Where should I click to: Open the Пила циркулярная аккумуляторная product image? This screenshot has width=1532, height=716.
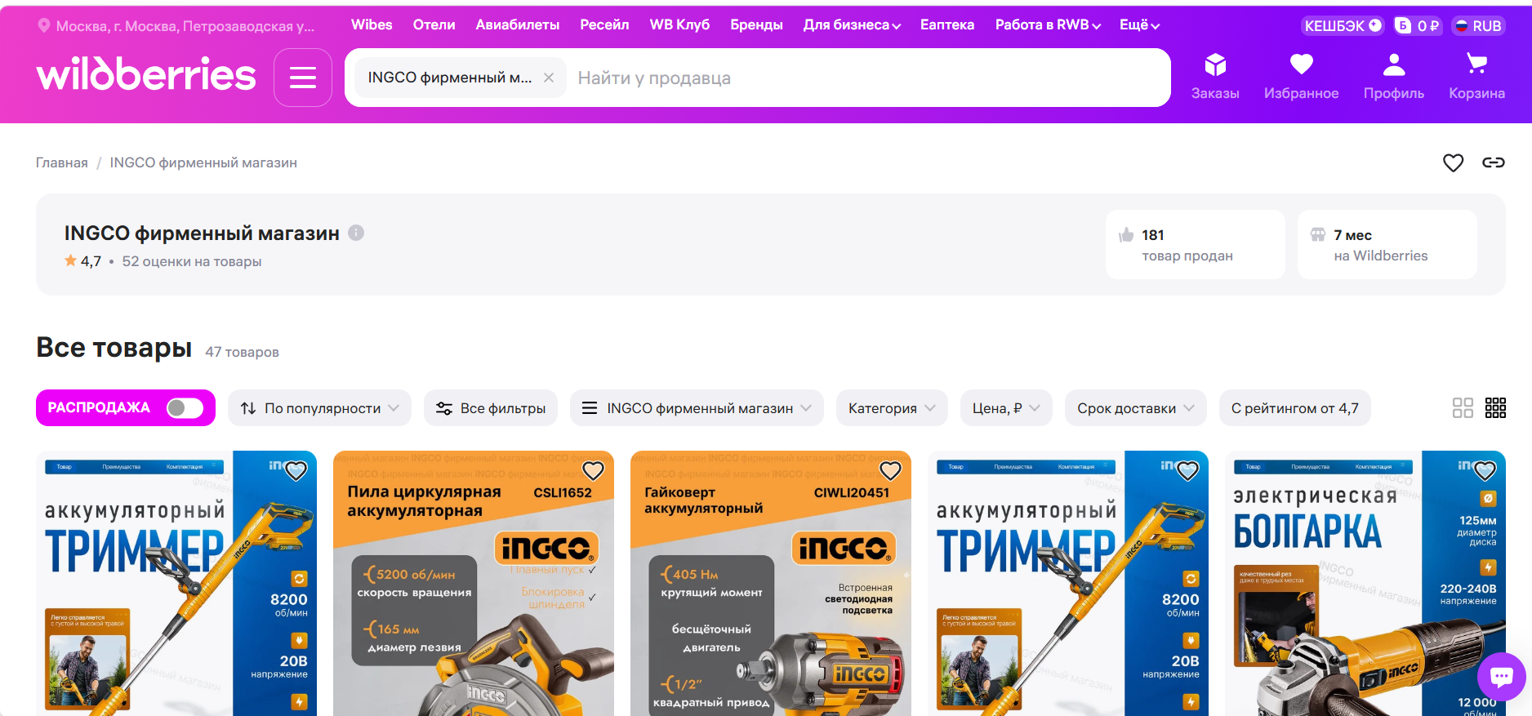[474, 583]
